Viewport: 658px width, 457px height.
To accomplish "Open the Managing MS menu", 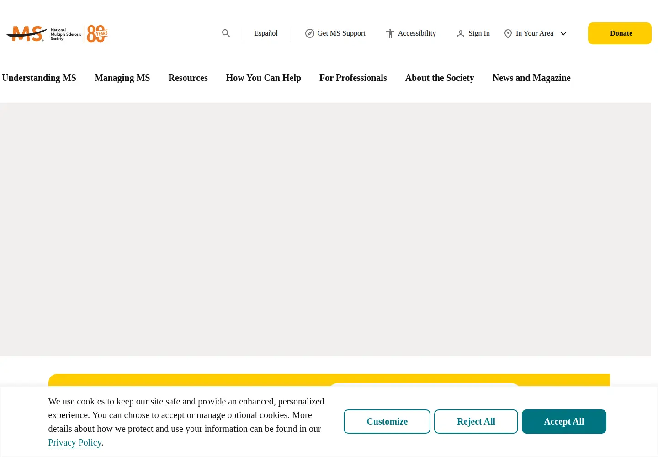I will [122, 78].
